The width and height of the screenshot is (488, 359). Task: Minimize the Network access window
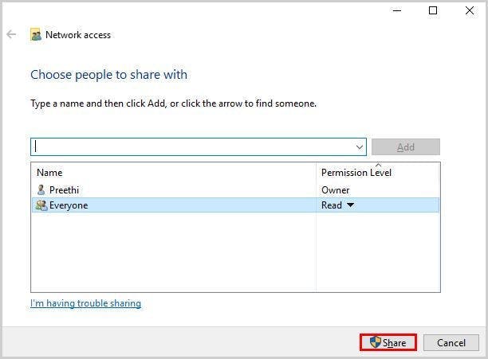click(x=397, y=10)
